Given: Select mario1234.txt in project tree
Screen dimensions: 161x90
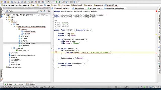Looking at the screenshot, I should pos(16,60).
